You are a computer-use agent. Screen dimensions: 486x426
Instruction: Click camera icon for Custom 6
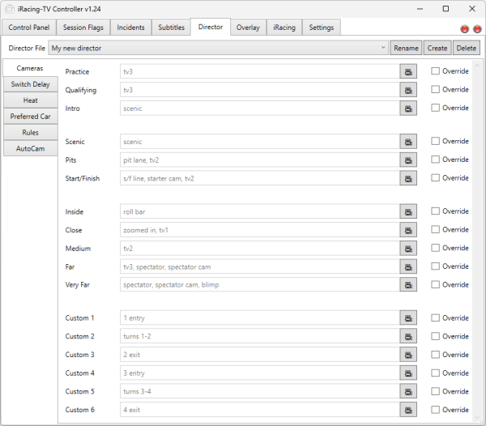point(408,410)
